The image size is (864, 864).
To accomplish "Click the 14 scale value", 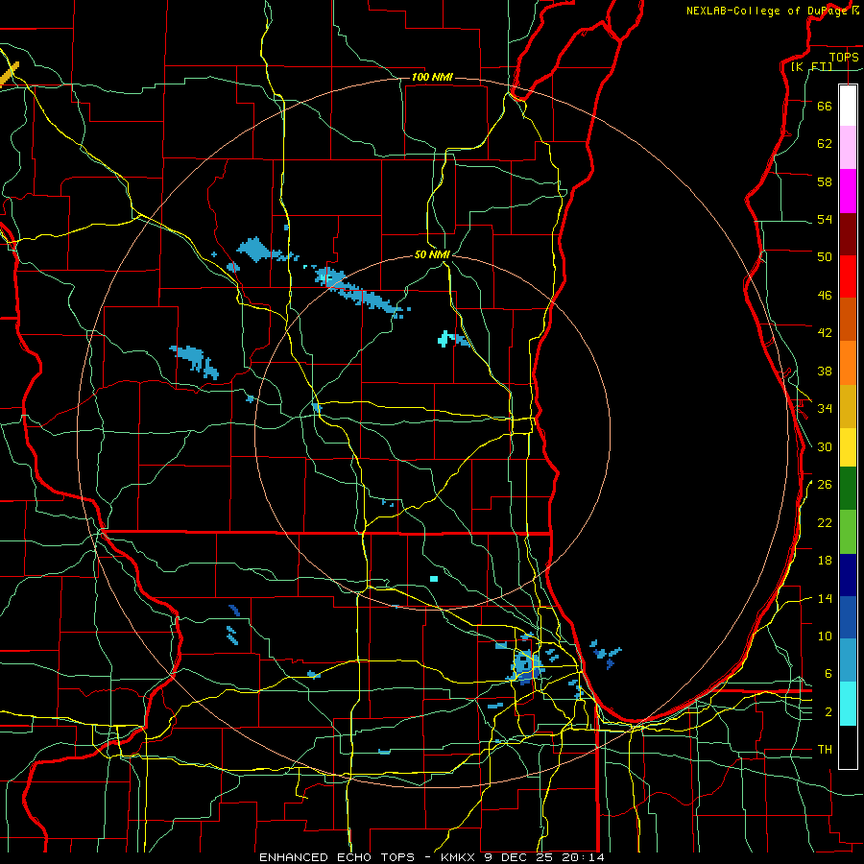I will [825, 598].
